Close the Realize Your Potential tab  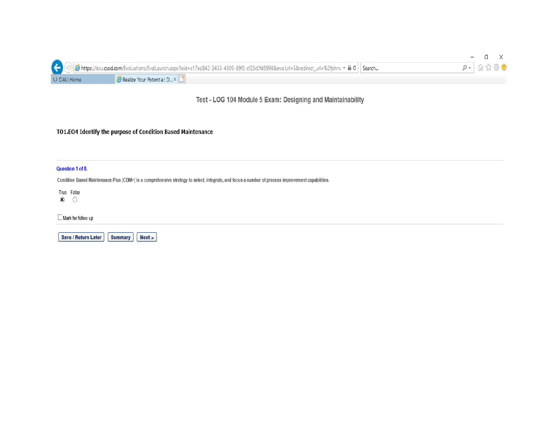(175, 80)
